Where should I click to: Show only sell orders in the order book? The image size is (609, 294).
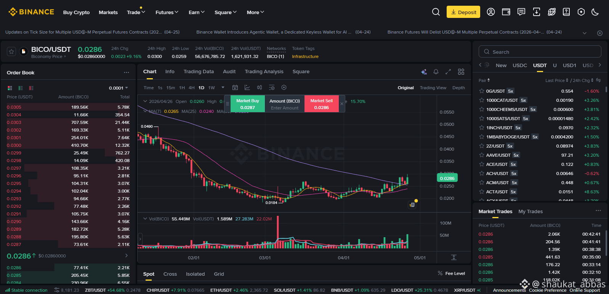coord(31,88)
